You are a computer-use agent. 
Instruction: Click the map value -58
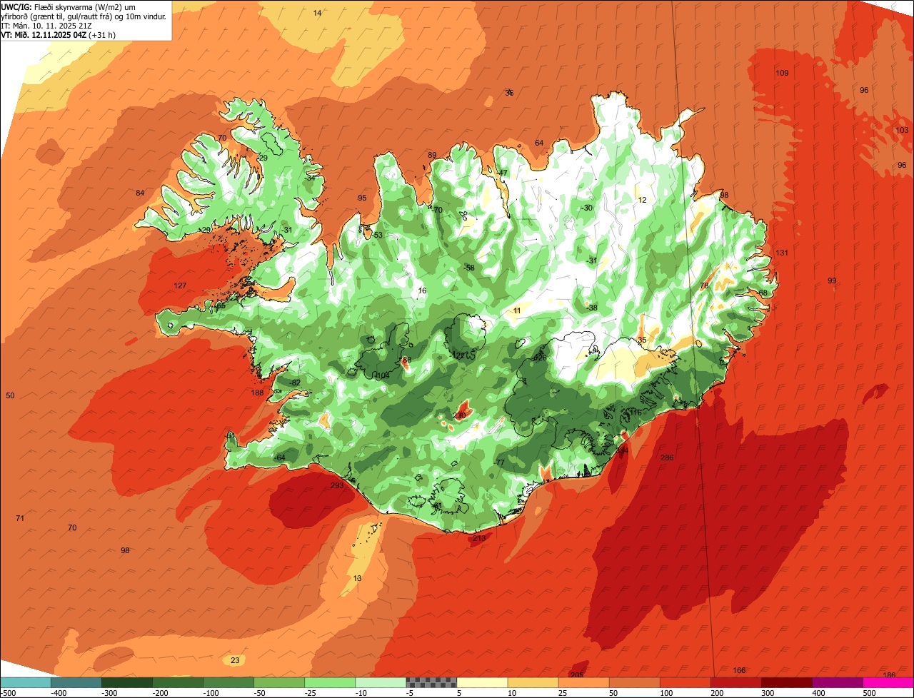468,268
